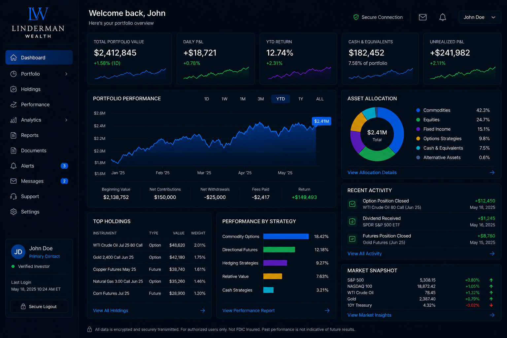Click the arrow next to View Performance Report
This screenshot has height=338, width=507.
click(327, 311)
